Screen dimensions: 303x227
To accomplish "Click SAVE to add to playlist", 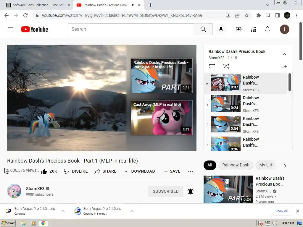I will point(171,171).
